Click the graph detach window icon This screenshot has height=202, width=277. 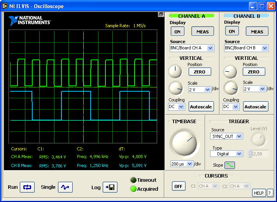(x=161, y=14)
